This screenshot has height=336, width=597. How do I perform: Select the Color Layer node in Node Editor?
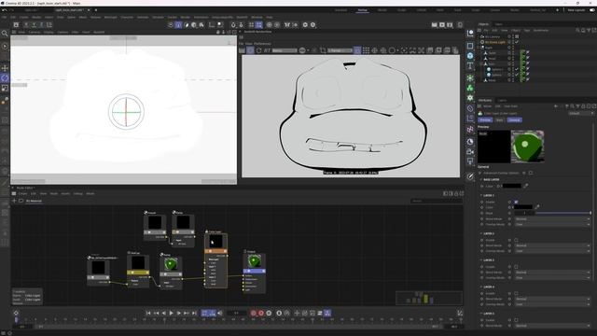pyautogui.click(x=215, y=259)
